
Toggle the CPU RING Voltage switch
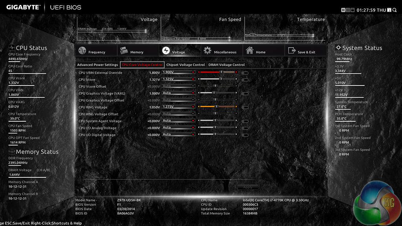click(x=245, y=108)
